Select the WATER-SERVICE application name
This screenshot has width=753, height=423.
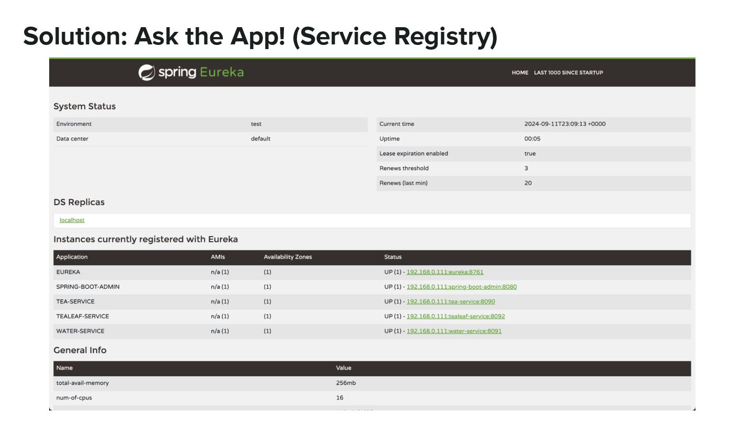pos(80,331)
